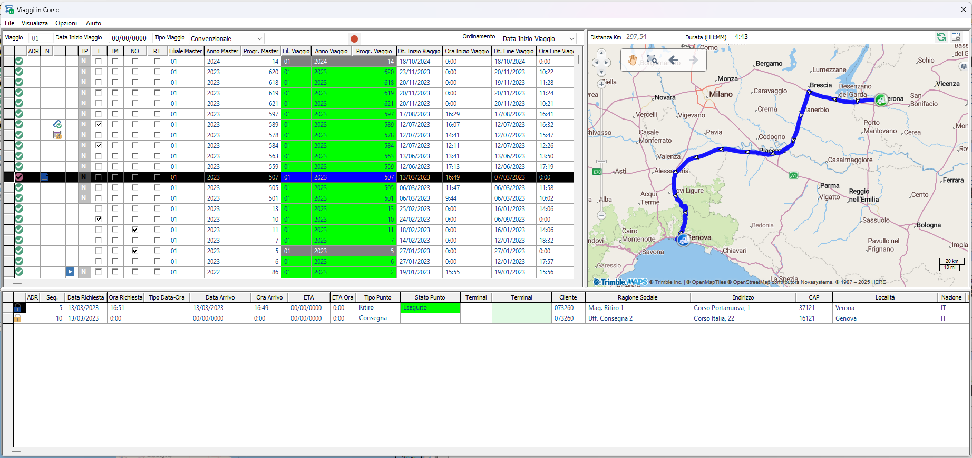972x458 pixels.
Task: Check the IM checkbox for trip 620
Action: (115, 72)
